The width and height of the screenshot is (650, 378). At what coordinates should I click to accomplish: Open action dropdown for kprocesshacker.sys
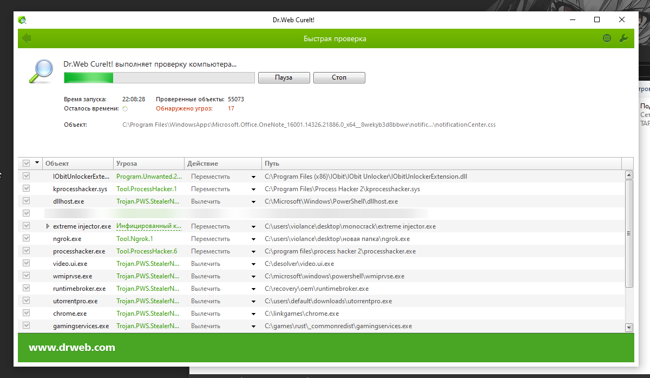click(x=253, y=189)
